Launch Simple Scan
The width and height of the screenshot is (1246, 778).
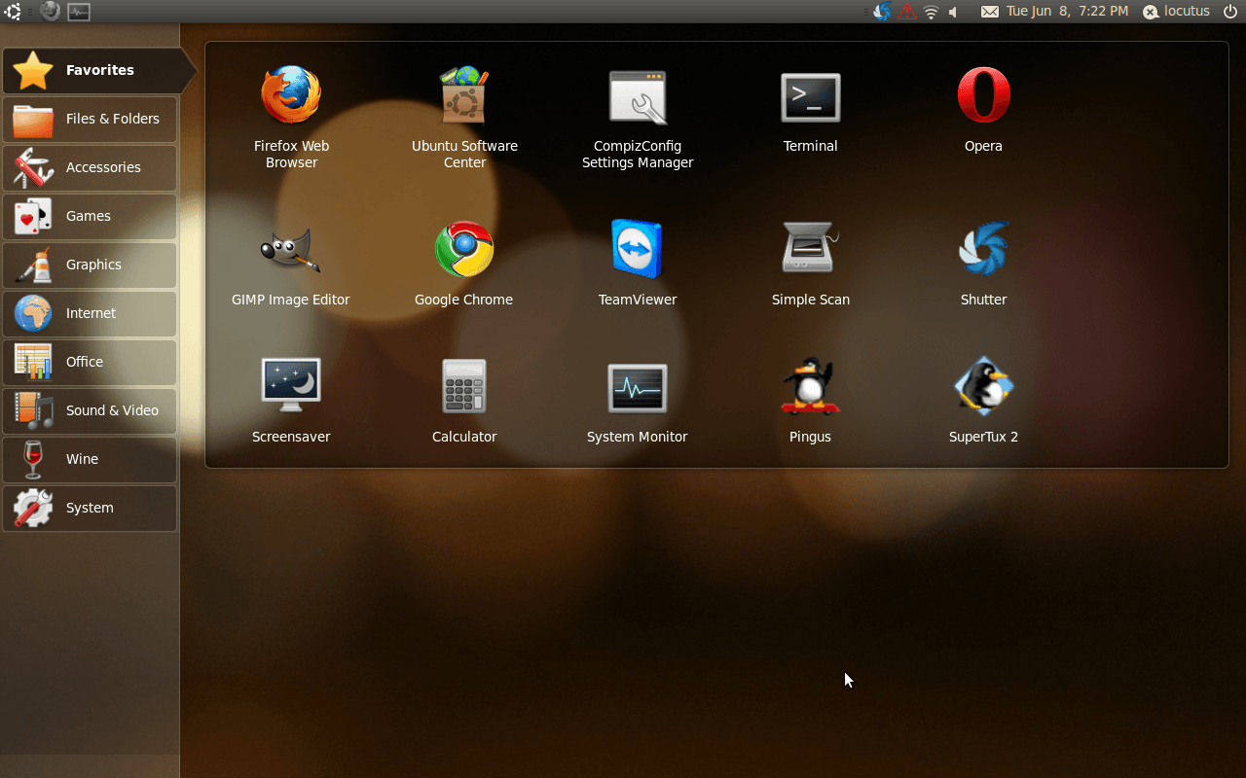point(810,263)
